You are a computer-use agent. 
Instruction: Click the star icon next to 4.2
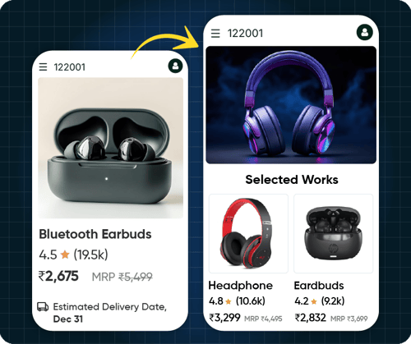point(314,301)
